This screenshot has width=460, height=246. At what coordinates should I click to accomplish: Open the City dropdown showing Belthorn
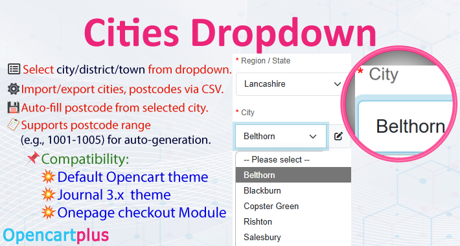pos(281,137)
